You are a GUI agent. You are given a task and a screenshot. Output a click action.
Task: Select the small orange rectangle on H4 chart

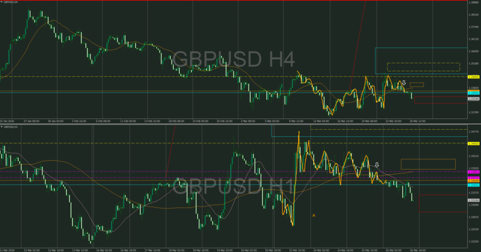point(417,85)
